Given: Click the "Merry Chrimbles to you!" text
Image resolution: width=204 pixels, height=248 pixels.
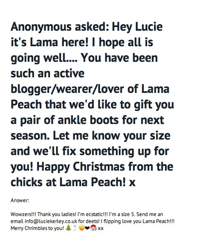Looking at the screenshot, I should click(37, 228).
